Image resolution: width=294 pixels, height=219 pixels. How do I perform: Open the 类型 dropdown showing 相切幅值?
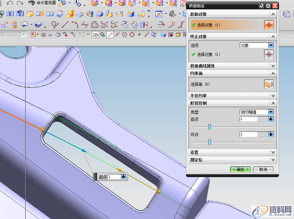tap(271, 112)
